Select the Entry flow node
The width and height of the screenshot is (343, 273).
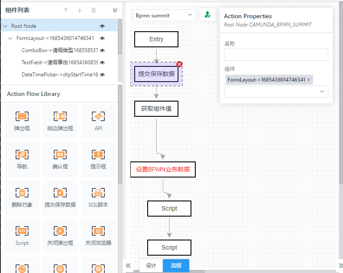156,39
